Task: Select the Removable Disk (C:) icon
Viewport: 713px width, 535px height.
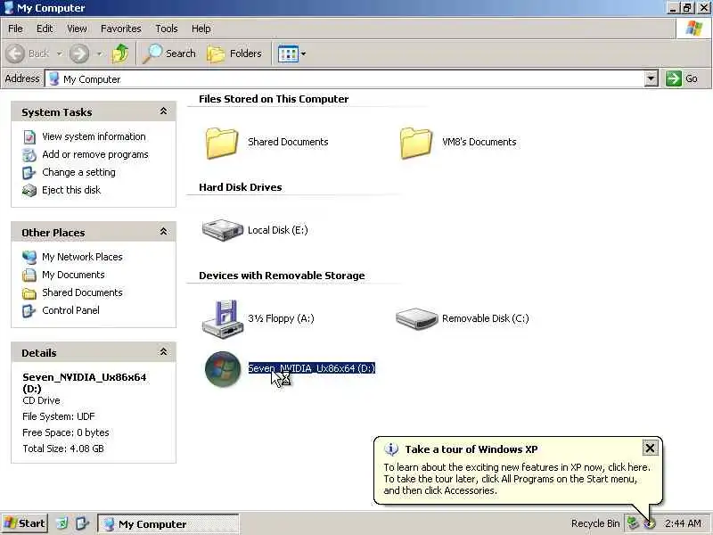Action: (x=416, y=318)
